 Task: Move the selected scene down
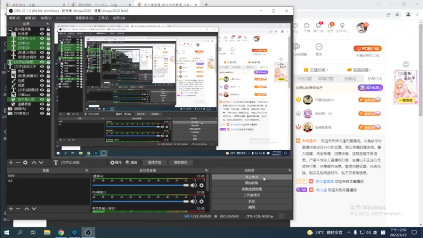(x=34, y=208)
